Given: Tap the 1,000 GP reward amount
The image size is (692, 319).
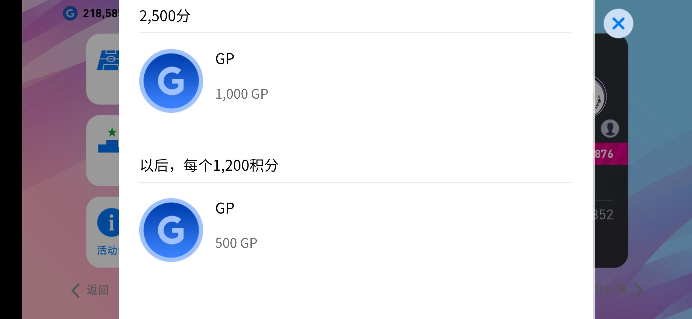Looking at the screenshot, I should click(242, 94).
